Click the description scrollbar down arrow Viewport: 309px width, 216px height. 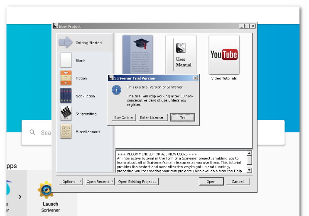[249, 170]
